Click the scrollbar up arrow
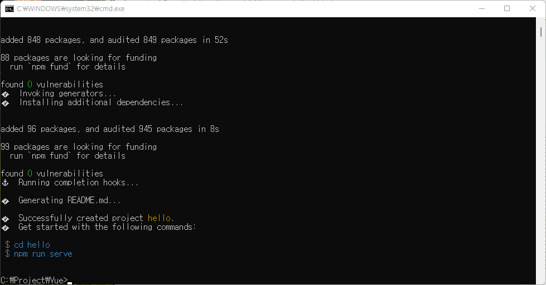The width and height of the screenshot is (546, 285). click(542, 21)
